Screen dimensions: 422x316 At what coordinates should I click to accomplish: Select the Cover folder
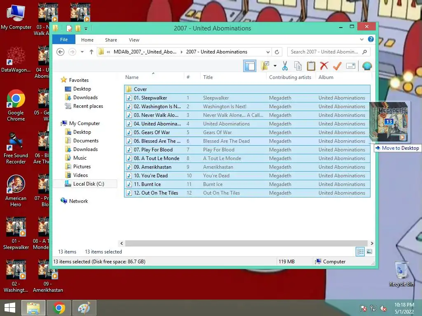(x=247, y=89)
